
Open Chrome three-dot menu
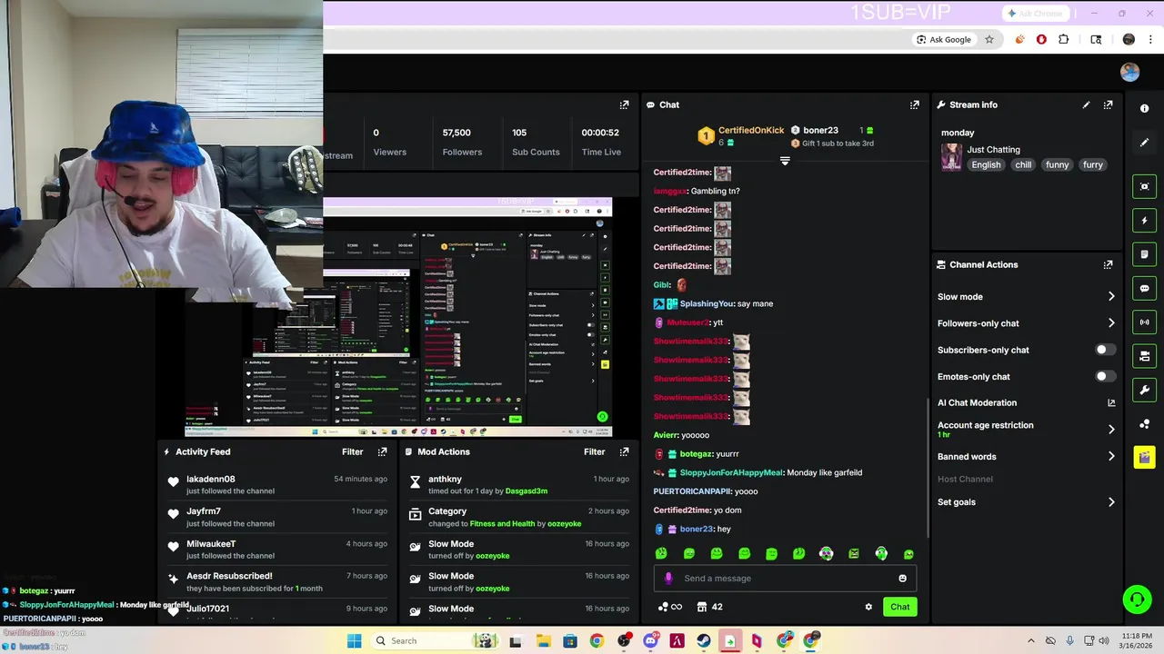(1150, 39)
